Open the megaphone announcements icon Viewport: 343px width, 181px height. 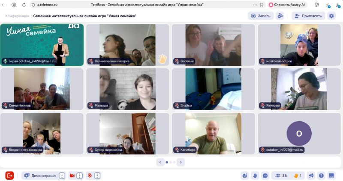pyautogui.click(x=311, y=175)
